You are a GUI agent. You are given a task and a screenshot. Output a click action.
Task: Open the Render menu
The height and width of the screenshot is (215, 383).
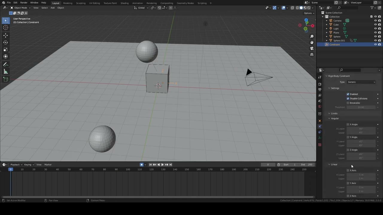(x=24, y=3)
